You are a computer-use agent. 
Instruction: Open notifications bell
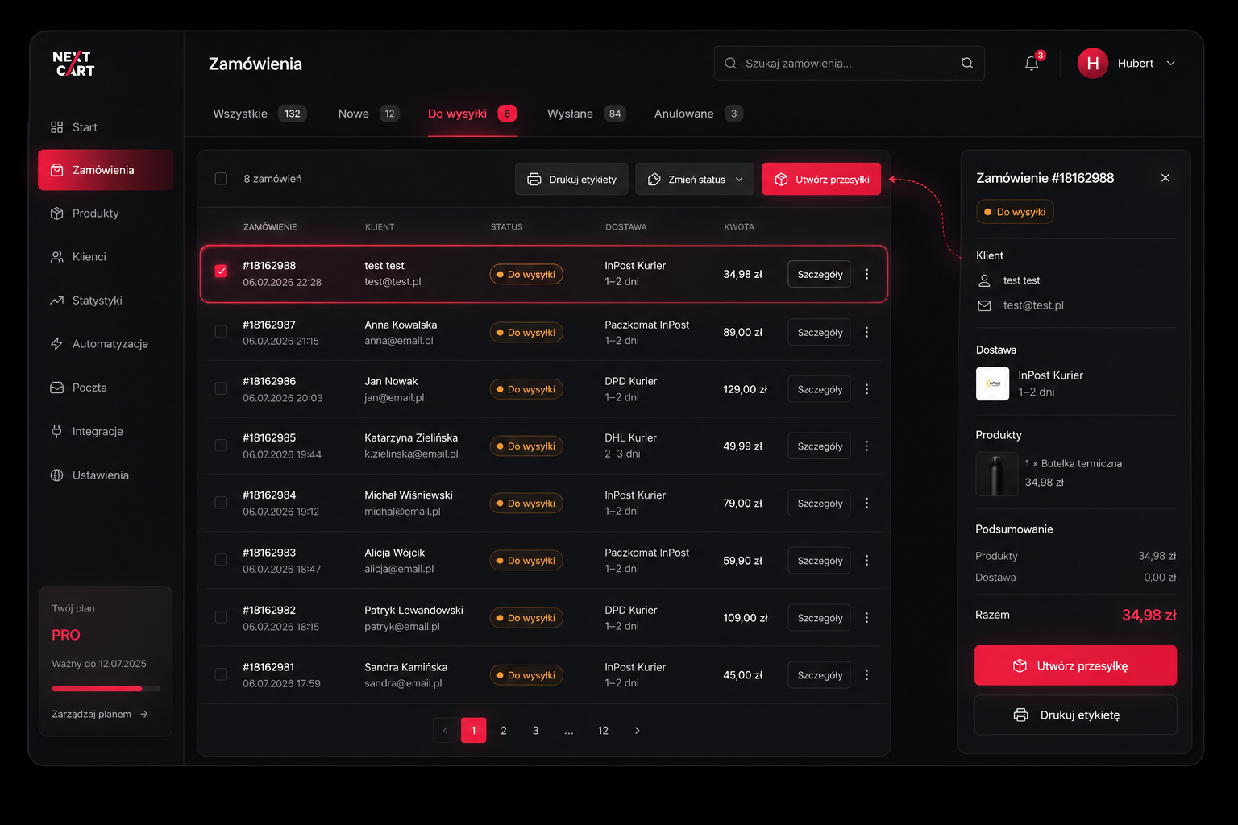click(1032, 63)
